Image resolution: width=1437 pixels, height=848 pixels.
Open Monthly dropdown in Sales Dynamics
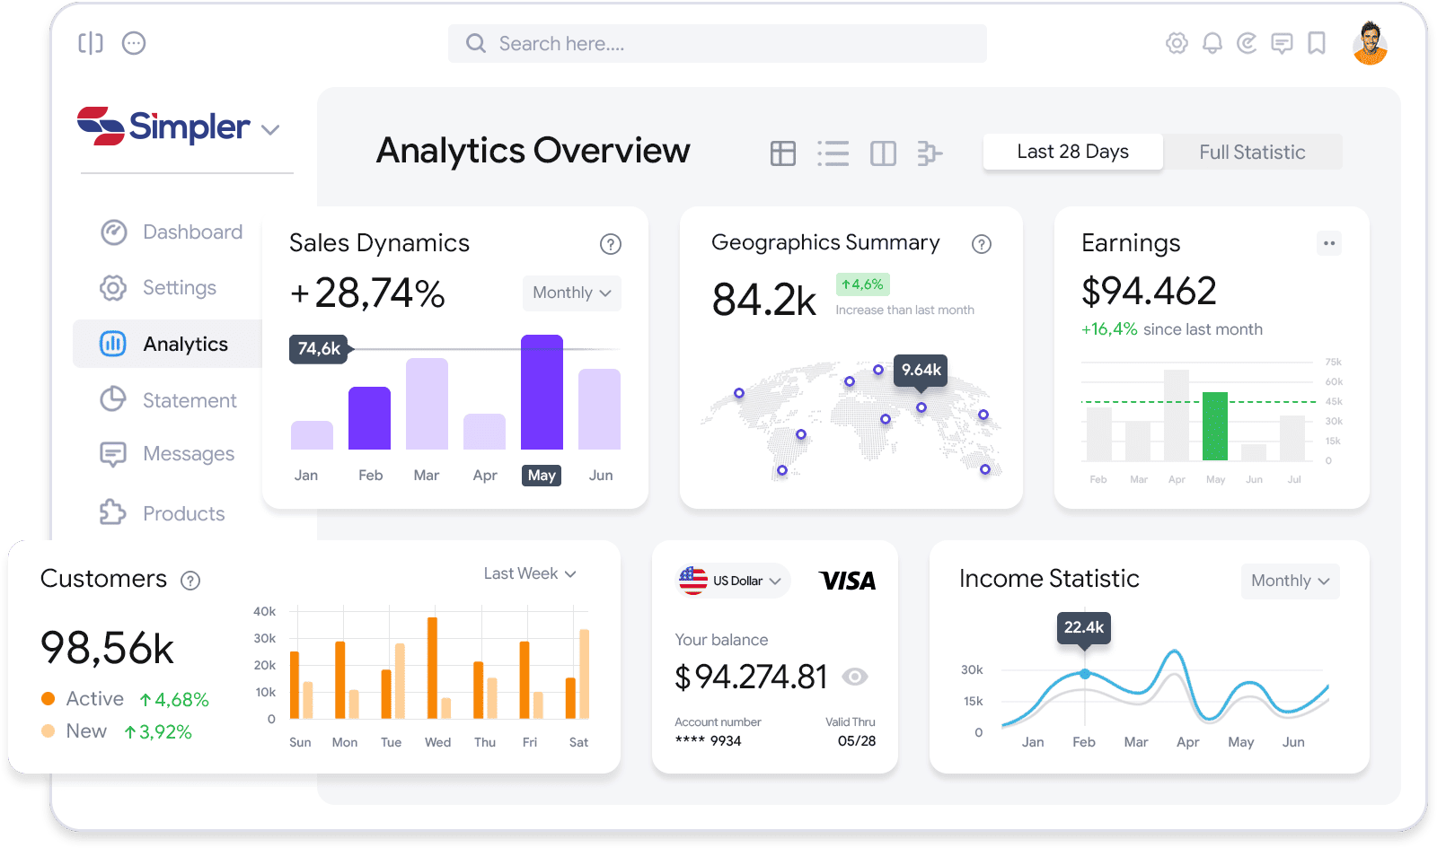(x=571, y=293)
